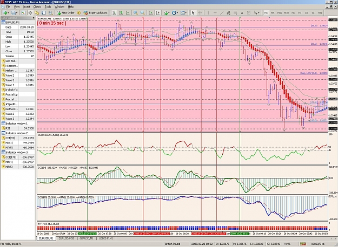Select the Fibonacci retracement tool
Viewport: 338px width, 247px height.
coord(235,13)
